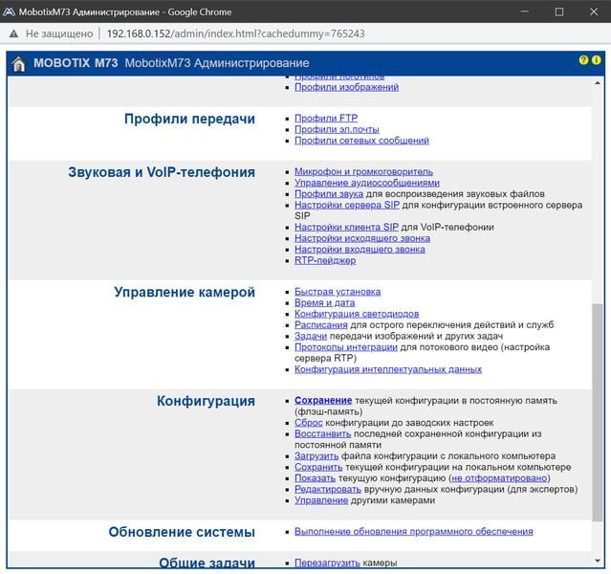
Task: Open Профили звука link
Action: pos(329,194)
